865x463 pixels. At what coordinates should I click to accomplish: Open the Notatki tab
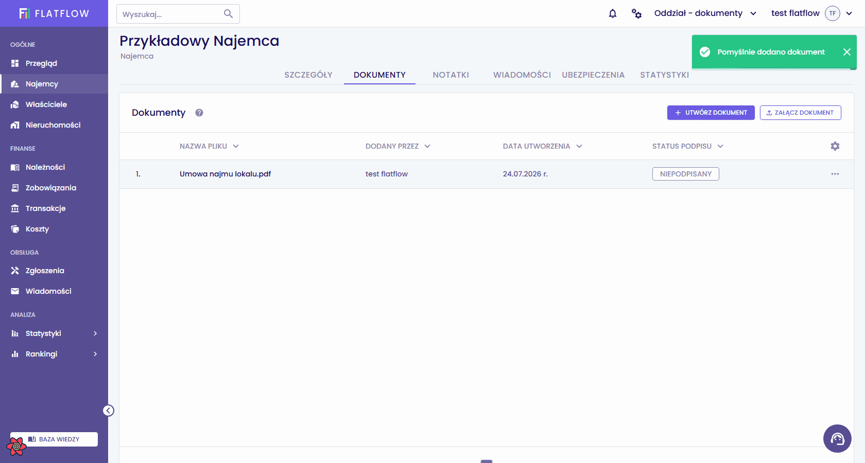click(x=451, y=75)
